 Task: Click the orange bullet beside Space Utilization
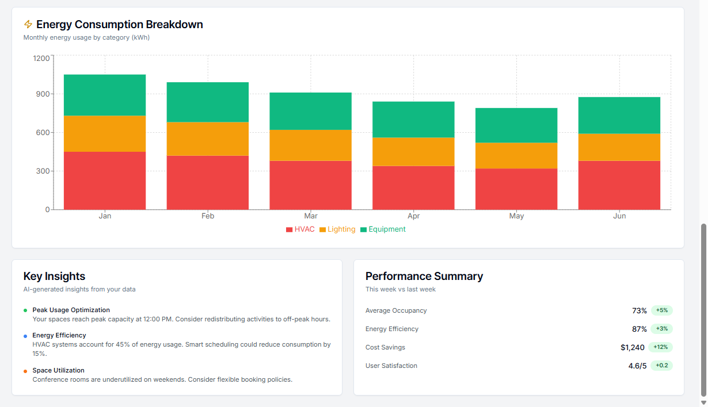click(25, 370)
